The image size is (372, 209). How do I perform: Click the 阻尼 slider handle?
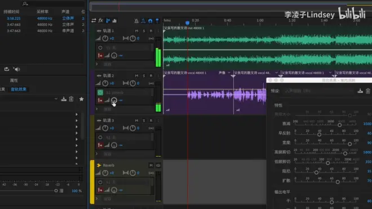coord(316,172)
